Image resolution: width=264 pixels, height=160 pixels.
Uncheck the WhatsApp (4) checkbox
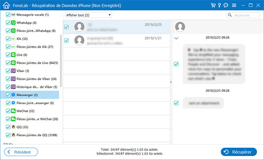pos(8,22)
